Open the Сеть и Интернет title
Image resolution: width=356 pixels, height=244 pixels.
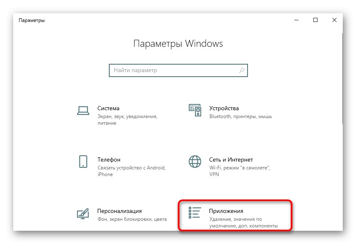[x=231, y=160]
